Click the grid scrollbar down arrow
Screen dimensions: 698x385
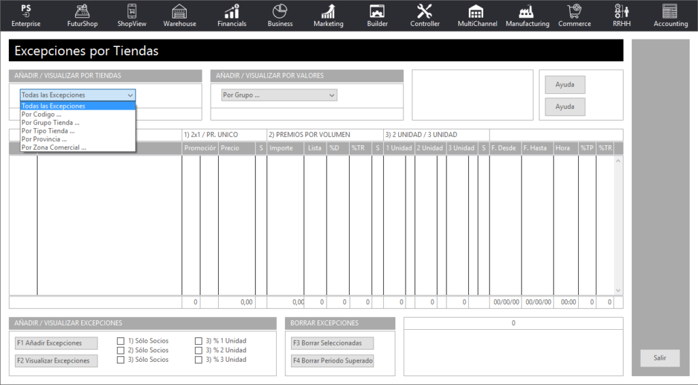pos(618,290)
